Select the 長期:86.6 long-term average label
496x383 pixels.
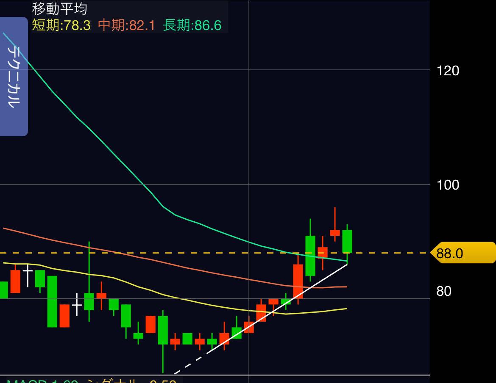[192, 25]
